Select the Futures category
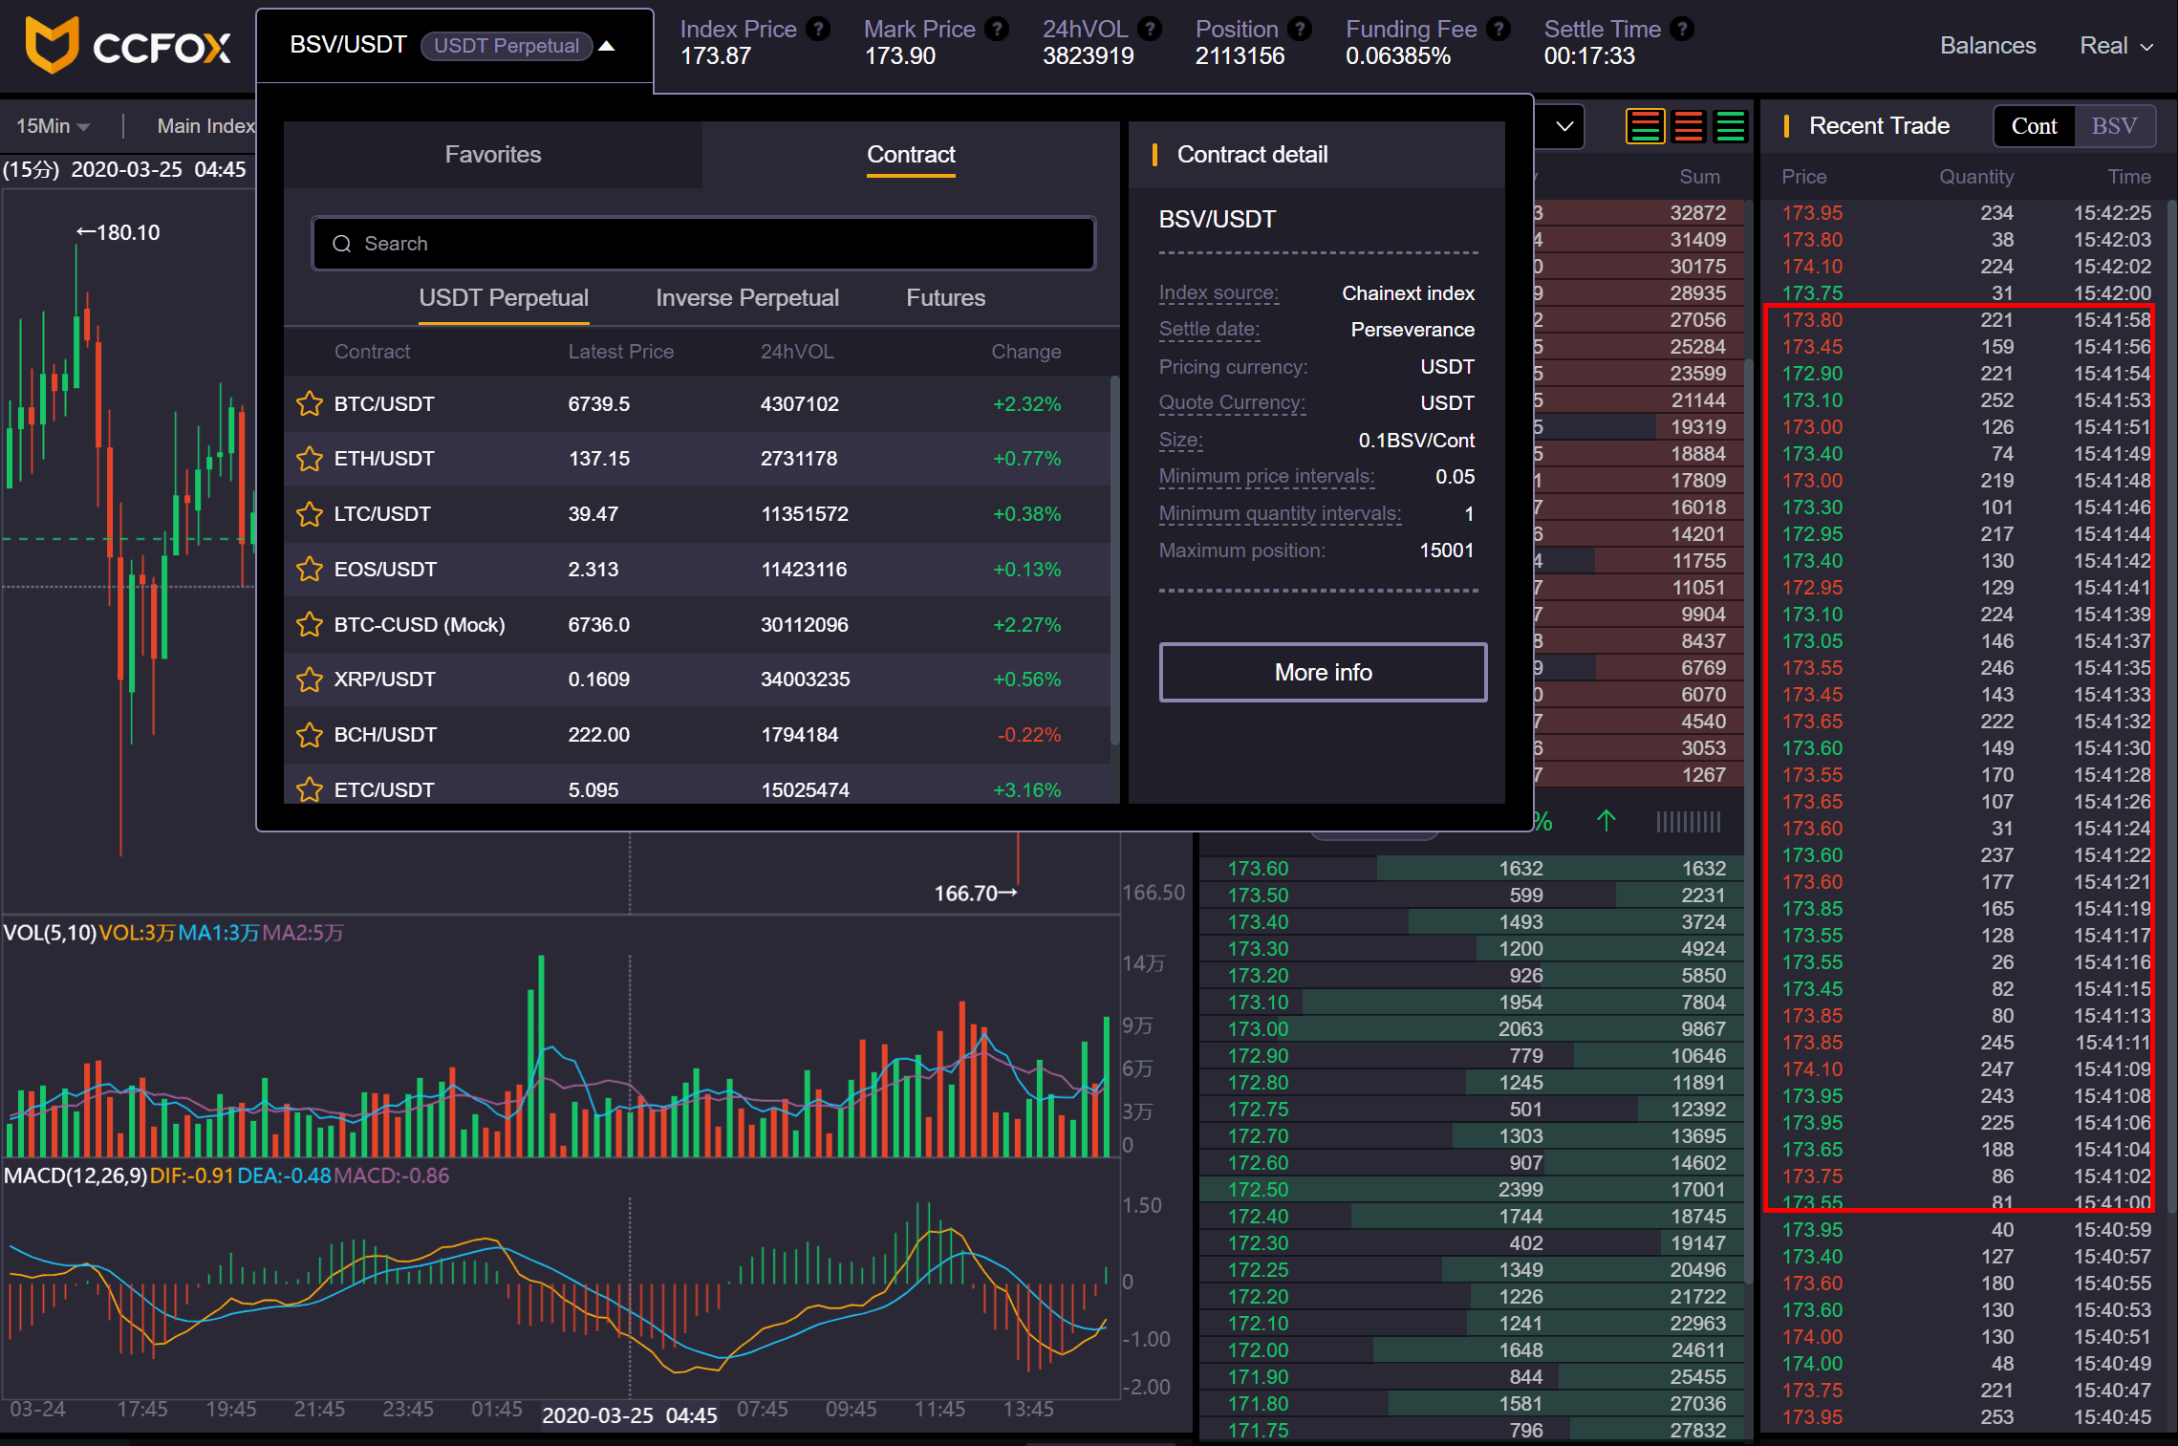This screenshot has height=1446, width=2178. click(x=945, y=298)
